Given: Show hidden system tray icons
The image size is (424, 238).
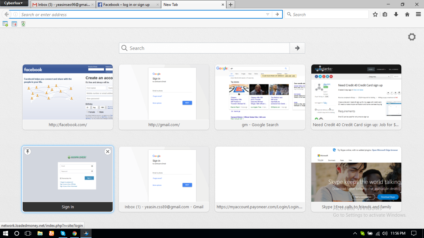Looking at the screenshot, I should (x=355, y=233).
